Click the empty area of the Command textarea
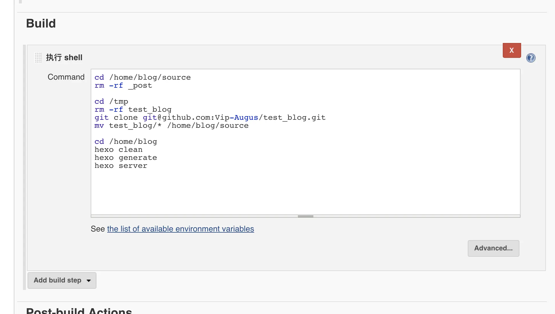 [x=305, y=192]
